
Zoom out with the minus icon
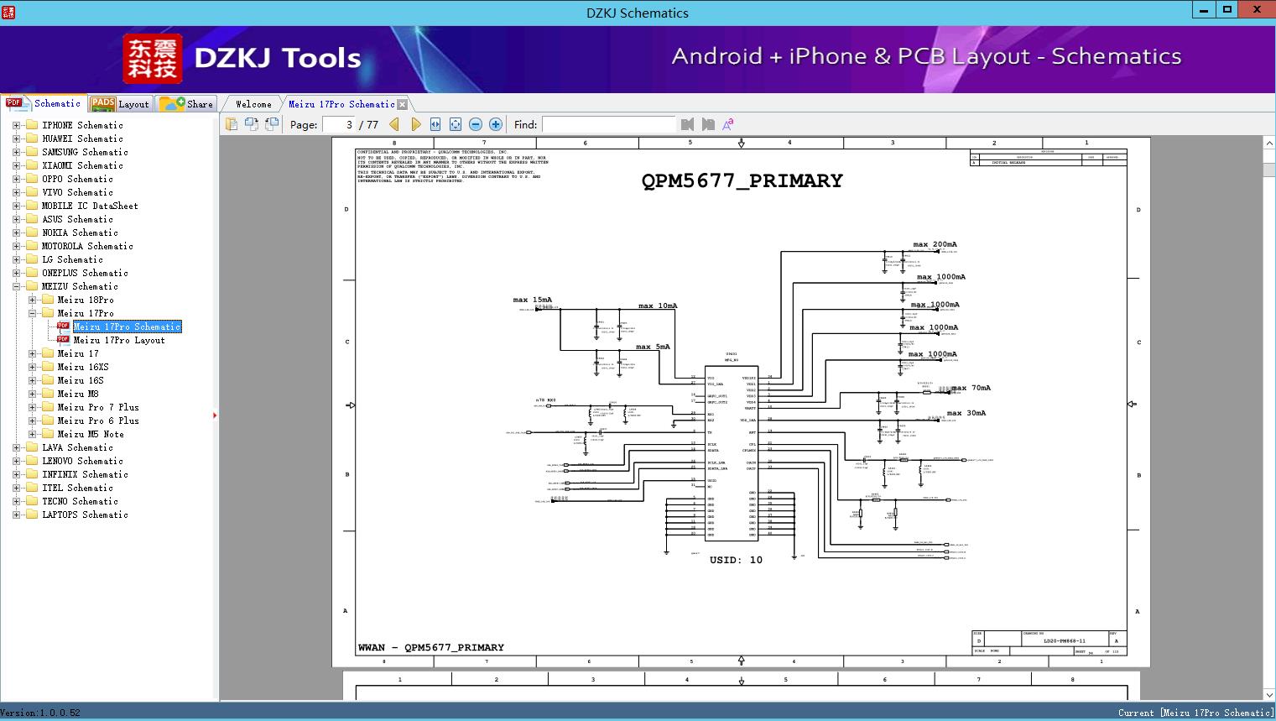coord(476,124)
